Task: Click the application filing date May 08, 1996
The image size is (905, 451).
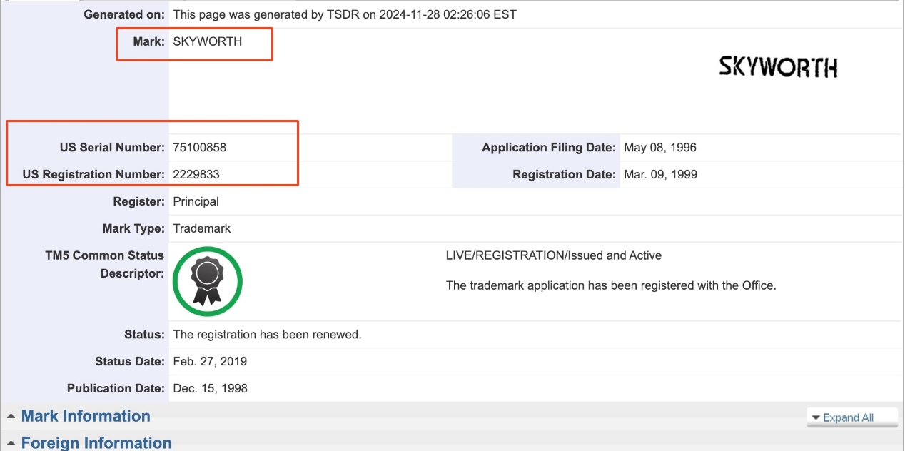Action: point(659,148)
